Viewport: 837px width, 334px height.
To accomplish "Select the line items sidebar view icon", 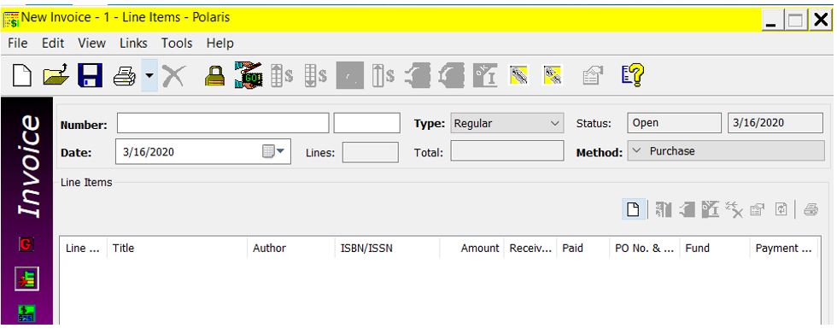I will pos(26,279).
